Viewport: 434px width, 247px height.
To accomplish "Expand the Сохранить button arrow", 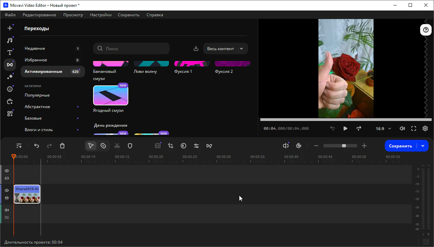I will click(423, 146).
